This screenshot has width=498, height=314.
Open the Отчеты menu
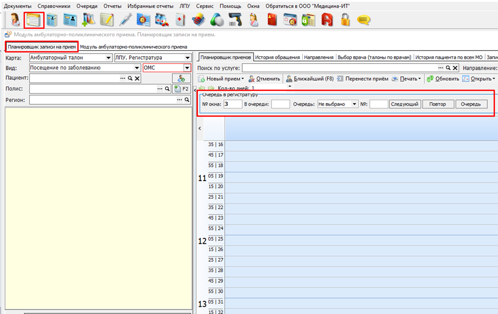(112, 6)
